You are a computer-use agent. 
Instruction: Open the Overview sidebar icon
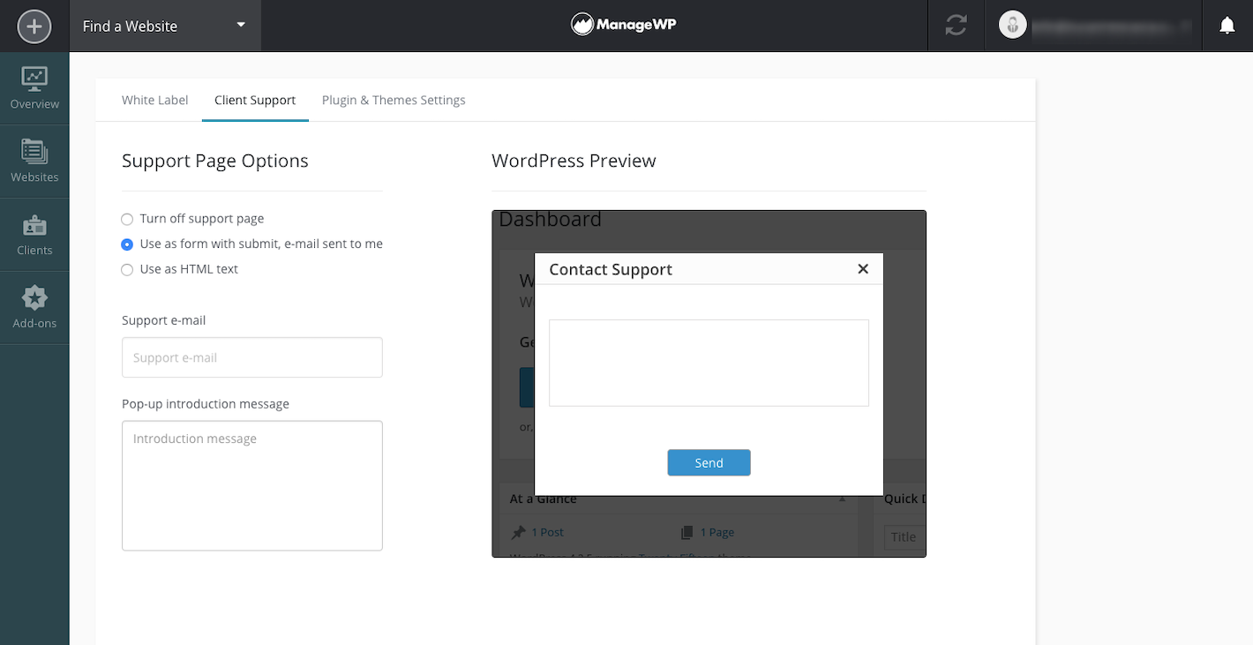(x=34, y=88)
